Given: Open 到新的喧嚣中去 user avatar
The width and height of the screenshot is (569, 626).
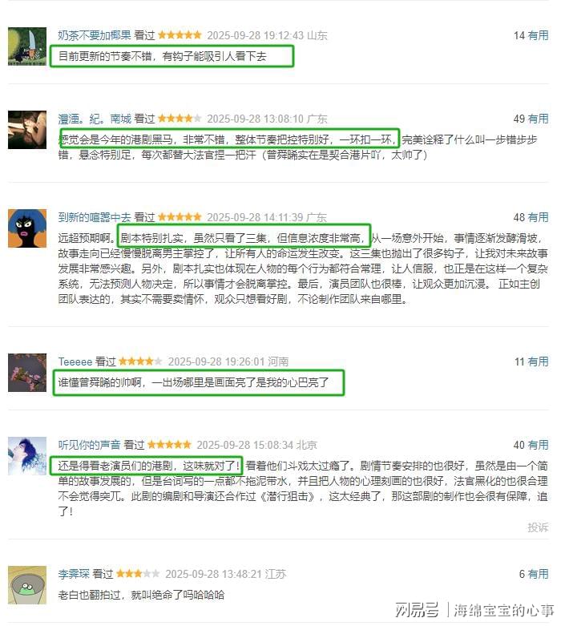Looking at the screenshot, I should coord(27,228).
